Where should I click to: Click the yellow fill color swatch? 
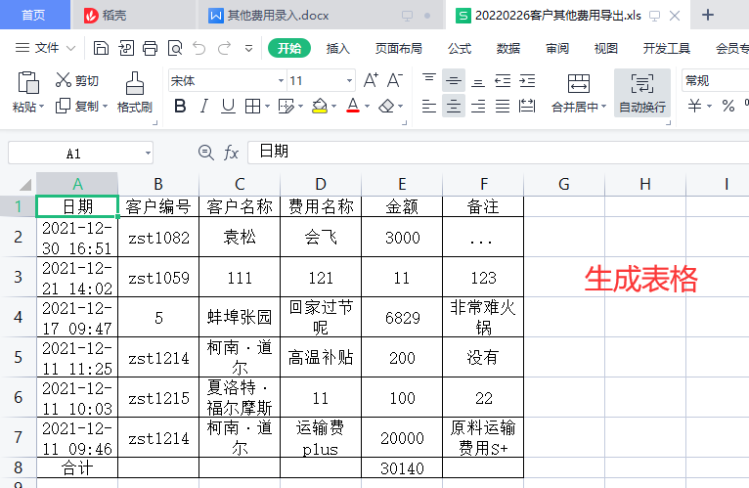(319, 106)
